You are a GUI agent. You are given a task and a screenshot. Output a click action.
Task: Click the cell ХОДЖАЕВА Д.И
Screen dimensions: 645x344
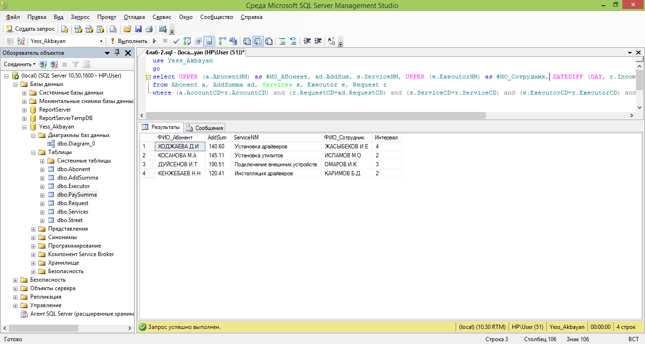(180, 146)
